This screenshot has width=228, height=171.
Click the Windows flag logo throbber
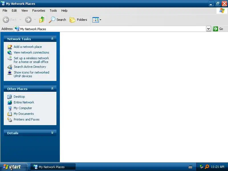click(x=222, y=11)
